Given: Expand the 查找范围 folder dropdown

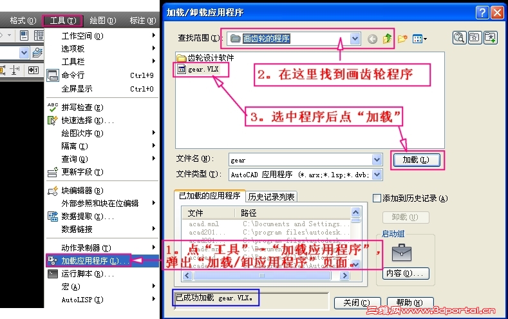Looking at the screenshot, I should coord(355,39).
